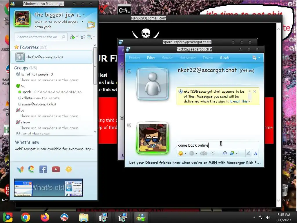The width and height of the screenshot is (297, 223).
Task: Click the 'E-mail this' link
Action: pos(239,101)
